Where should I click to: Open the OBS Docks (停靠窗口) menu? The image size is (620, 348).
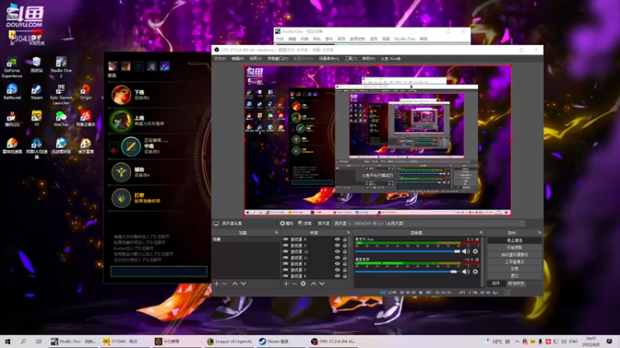tap(277, 59)
